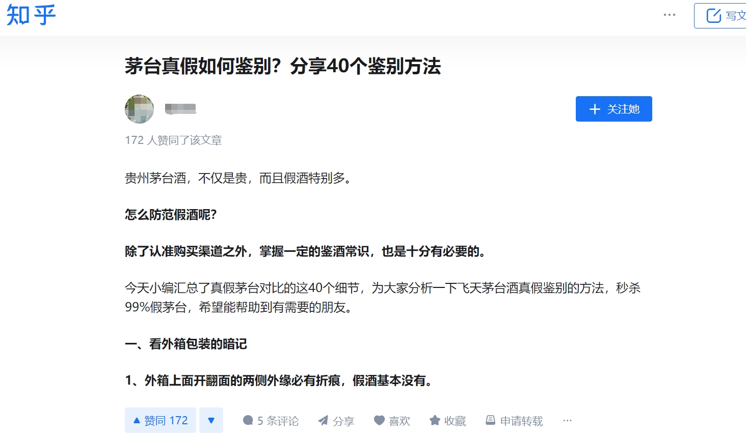
Task: Click the author's avatar picture
Action: pyautogui.click(x=139, y=109)
